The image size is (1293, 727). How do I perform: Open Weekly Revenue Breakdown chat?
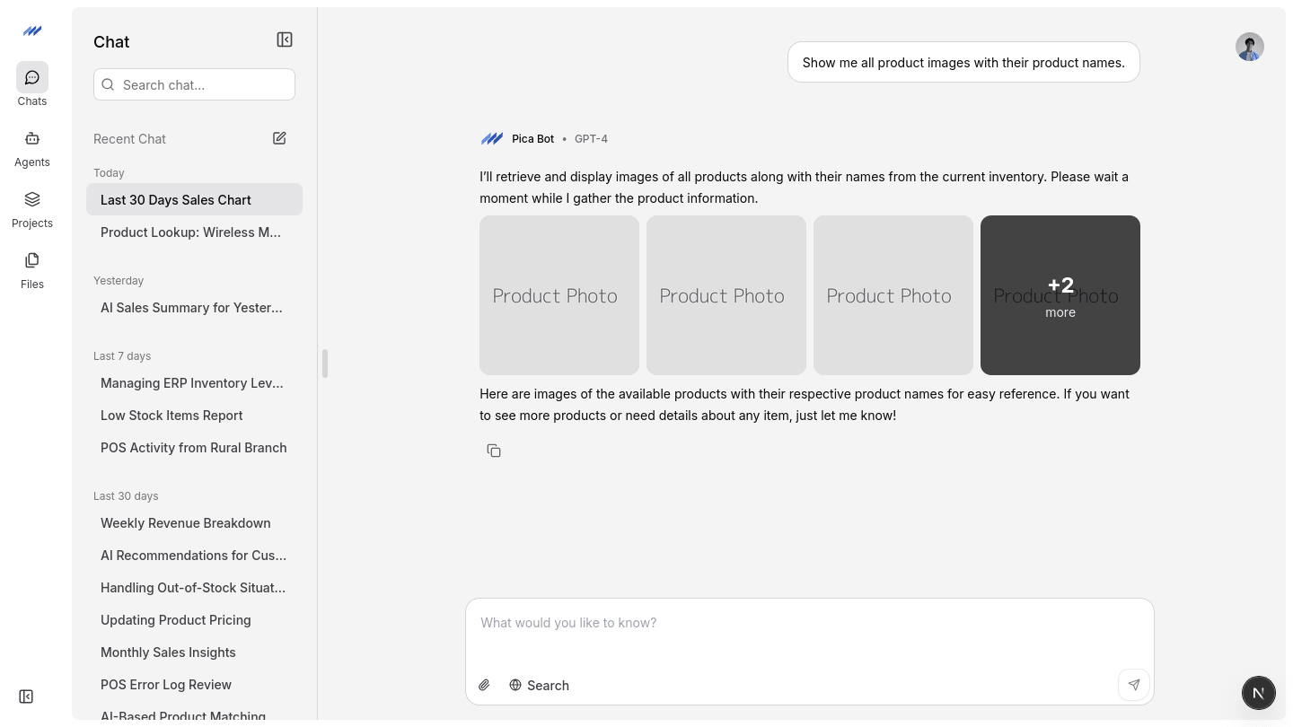[194, 522]
